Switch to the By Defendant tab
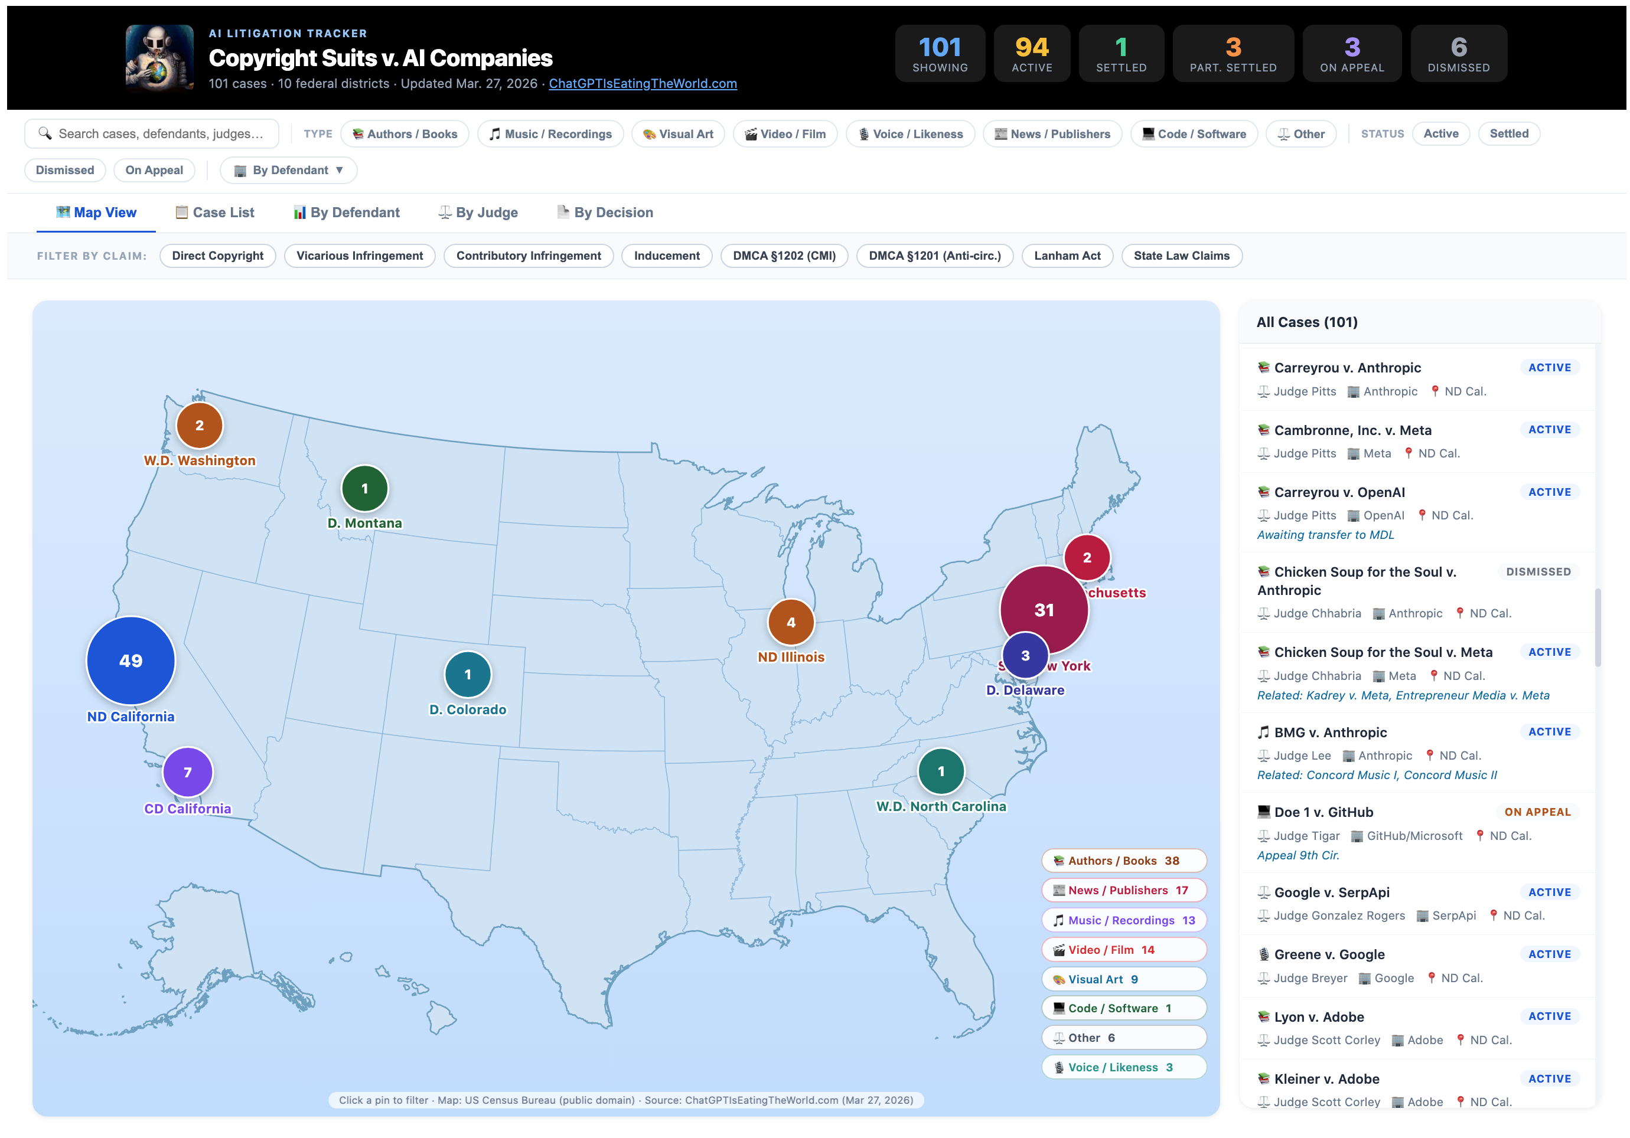The width and height of the screenshot is (1630, 1138). (x=347, y=212)
